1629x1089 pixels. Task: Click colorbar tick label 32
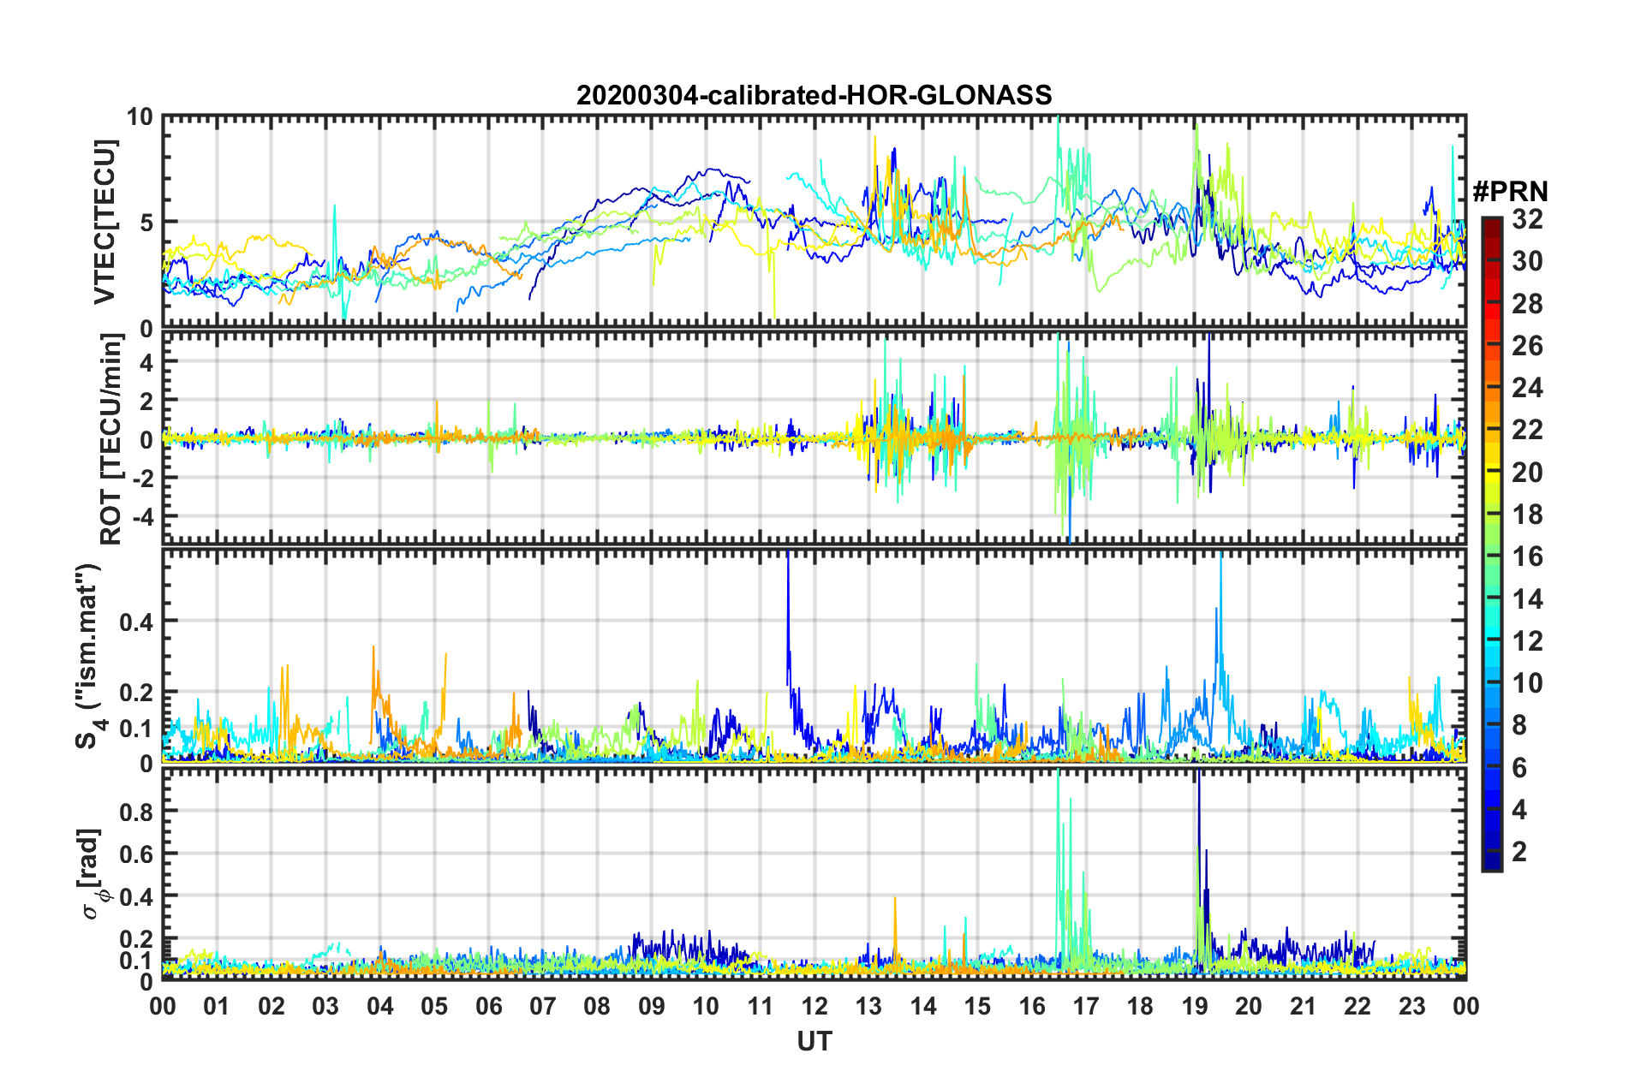pos(1527,219)
